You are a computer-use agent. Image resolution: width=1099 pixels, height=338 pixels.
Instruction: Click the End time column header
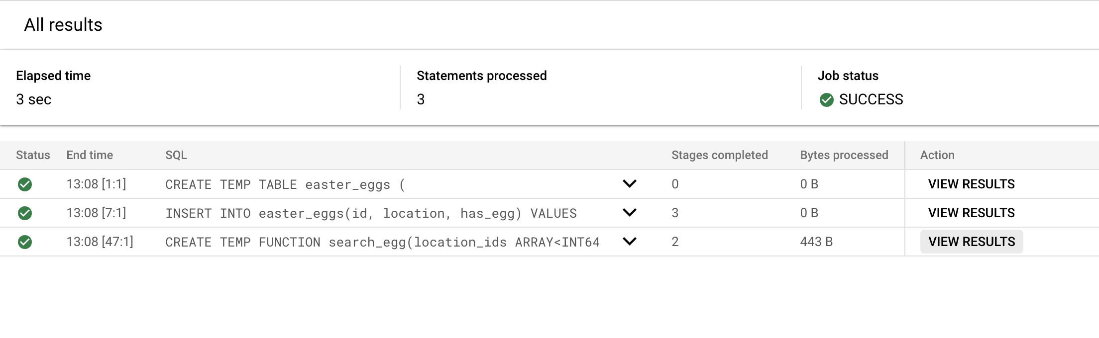[90, 155]
